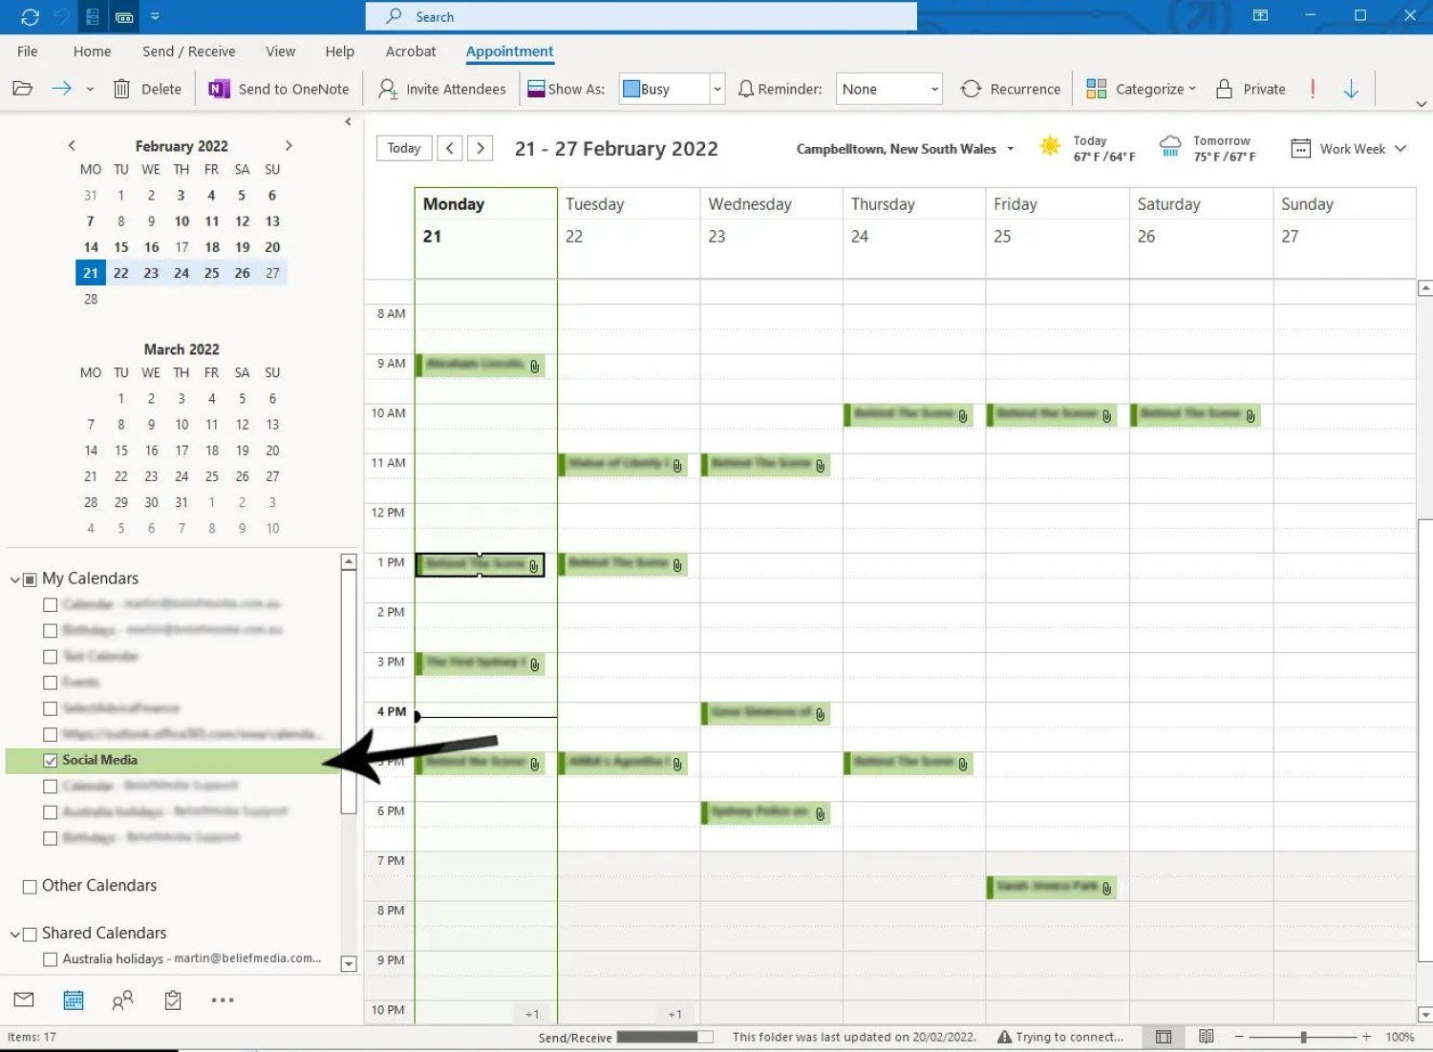Delete the selected appointment
Image resolution: width=1433 pixels, height=1052 pixels.
(148, 89)
